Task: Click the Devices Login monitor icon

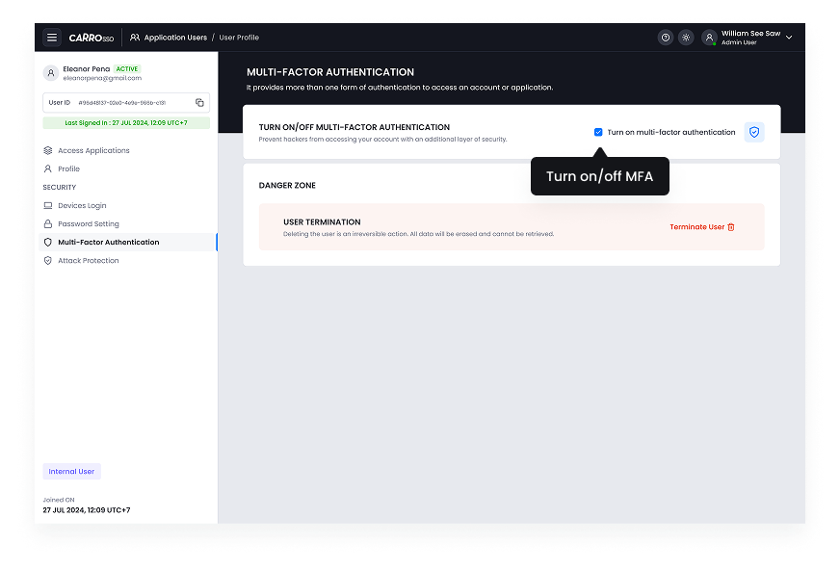Action: point(48,205)
